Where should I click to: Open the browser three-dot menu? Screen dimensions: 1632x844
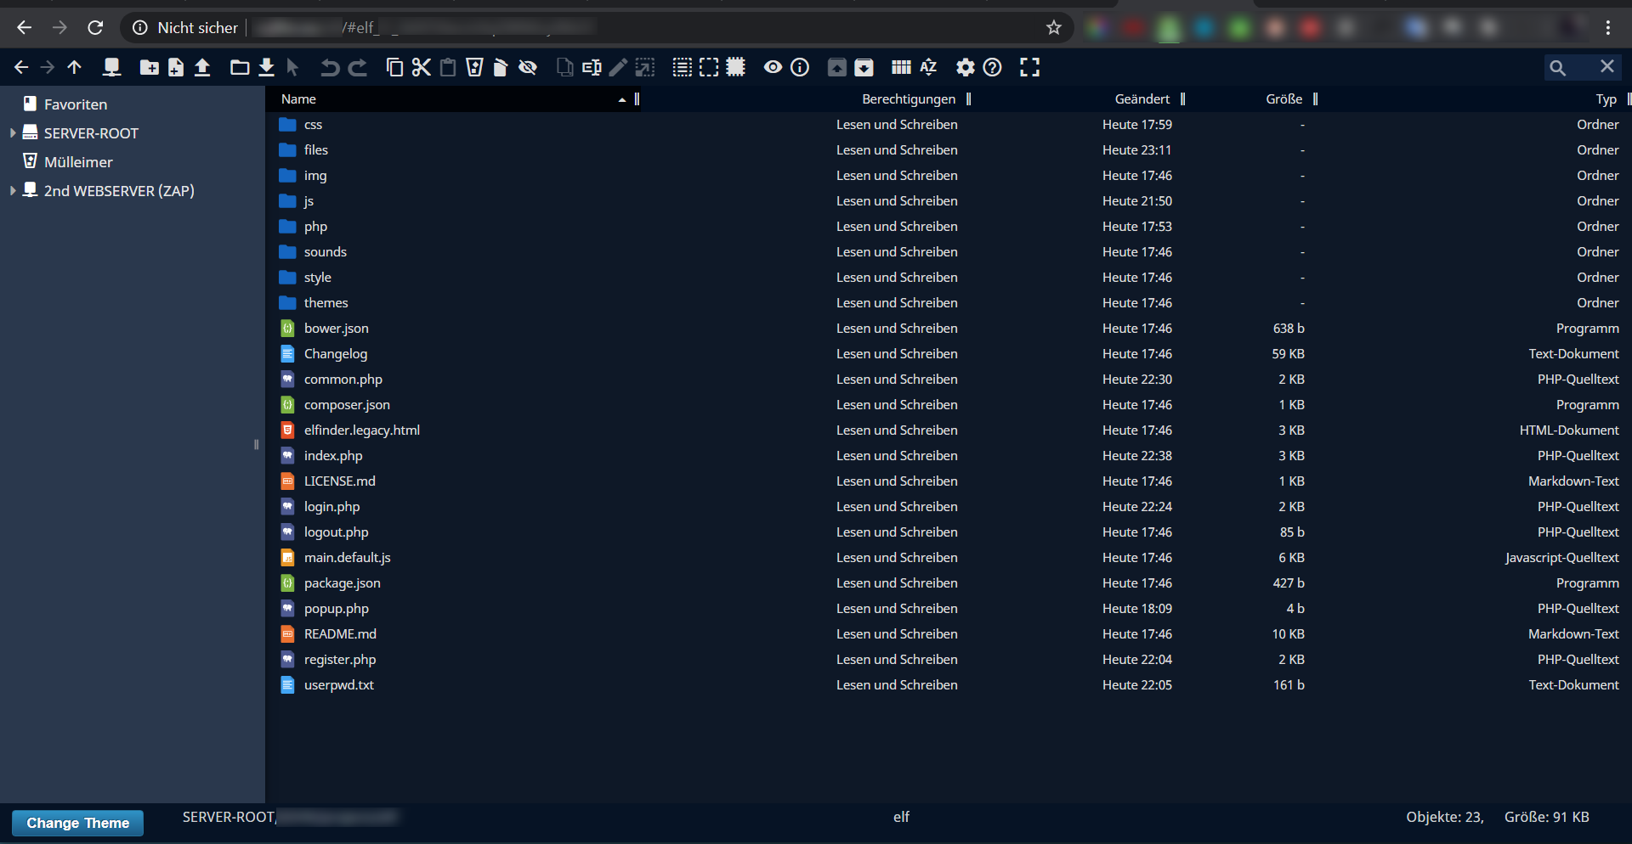tap(1608, 28)
